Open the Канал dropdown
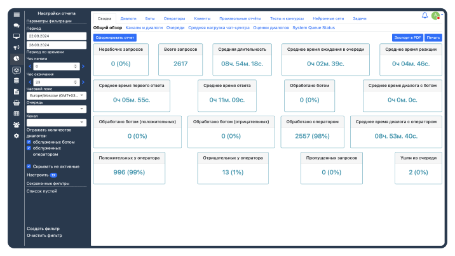Viewport: 455px width, 256px height. coord(57,123)
